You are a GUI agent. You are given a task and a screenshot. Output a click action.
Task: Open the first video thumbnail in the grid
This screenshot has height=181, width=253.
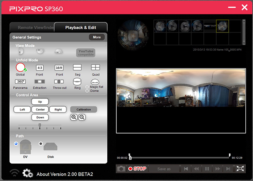pyautogui.click(x=160, y=26)
